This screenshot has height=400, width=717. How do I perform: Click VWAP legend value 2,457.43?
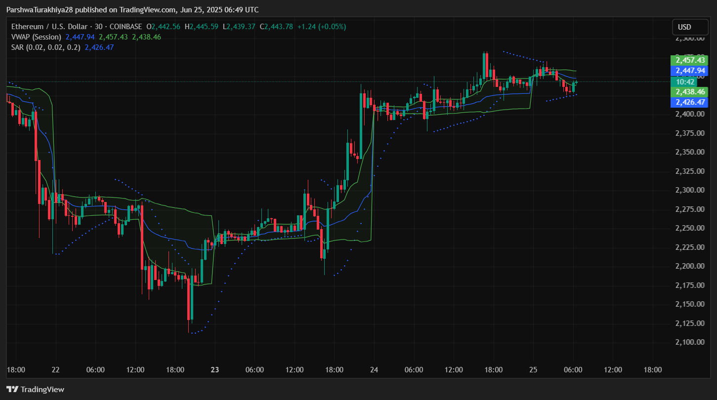(x=113, y=37)
